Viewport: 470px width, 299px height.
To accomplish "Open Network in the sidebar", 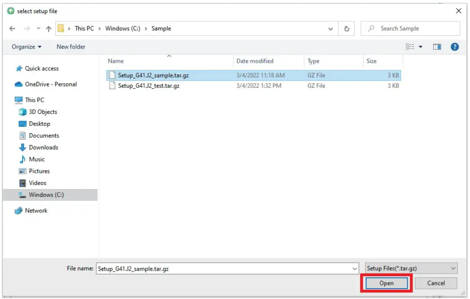I will click(x=36, y=211).
